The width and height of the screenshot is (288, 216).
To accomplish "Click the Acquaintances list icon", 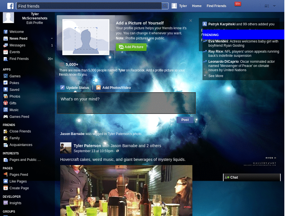I will coord(6,145).
